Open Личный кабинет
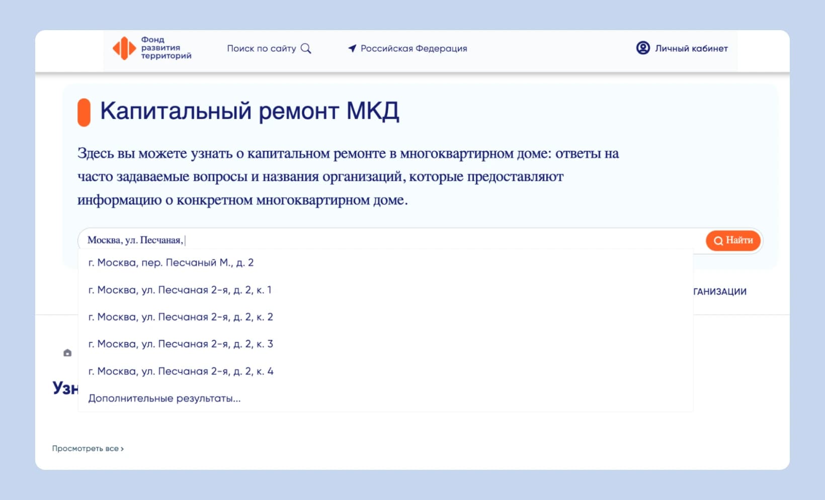Image resolution: width=825 pixels, height=500 pixels. pos(691,48)
